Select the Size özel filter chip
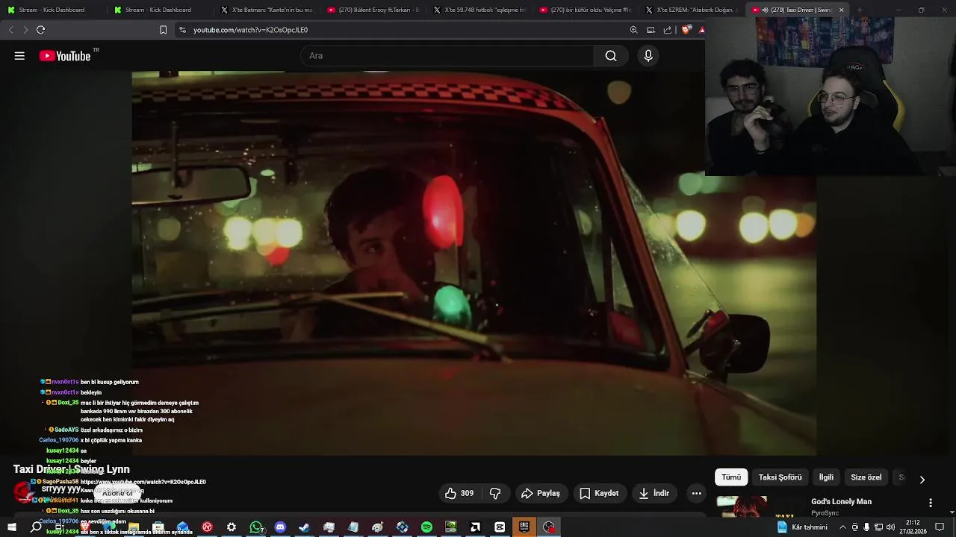 (x=866, y=477)
